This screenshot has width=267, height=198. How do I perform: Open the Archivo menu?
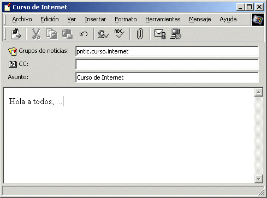[x=22, y=19]
